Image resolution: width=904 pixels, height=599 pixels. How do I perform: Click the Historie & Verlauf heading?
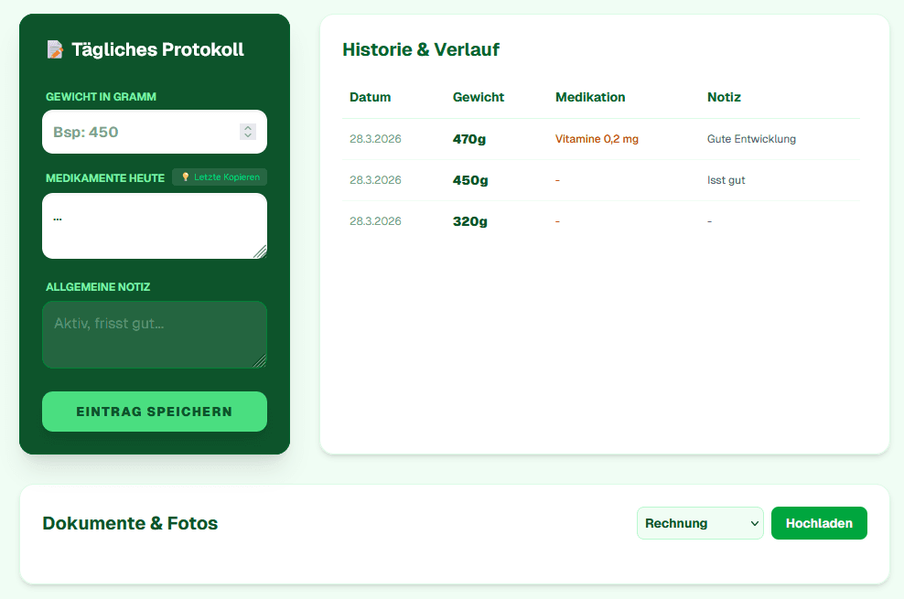click(x=421, y=49)
